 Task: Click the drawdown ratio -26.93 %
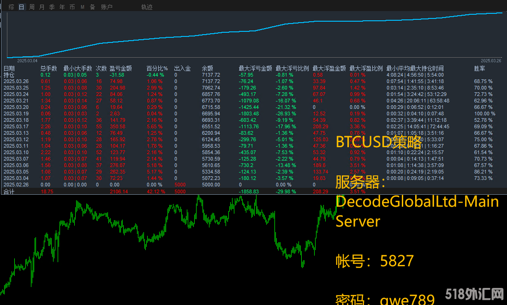286,114
